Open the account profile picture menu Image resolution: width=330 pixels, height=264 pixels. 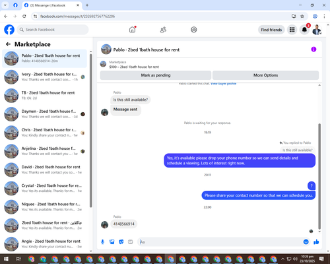coord(317,30)
